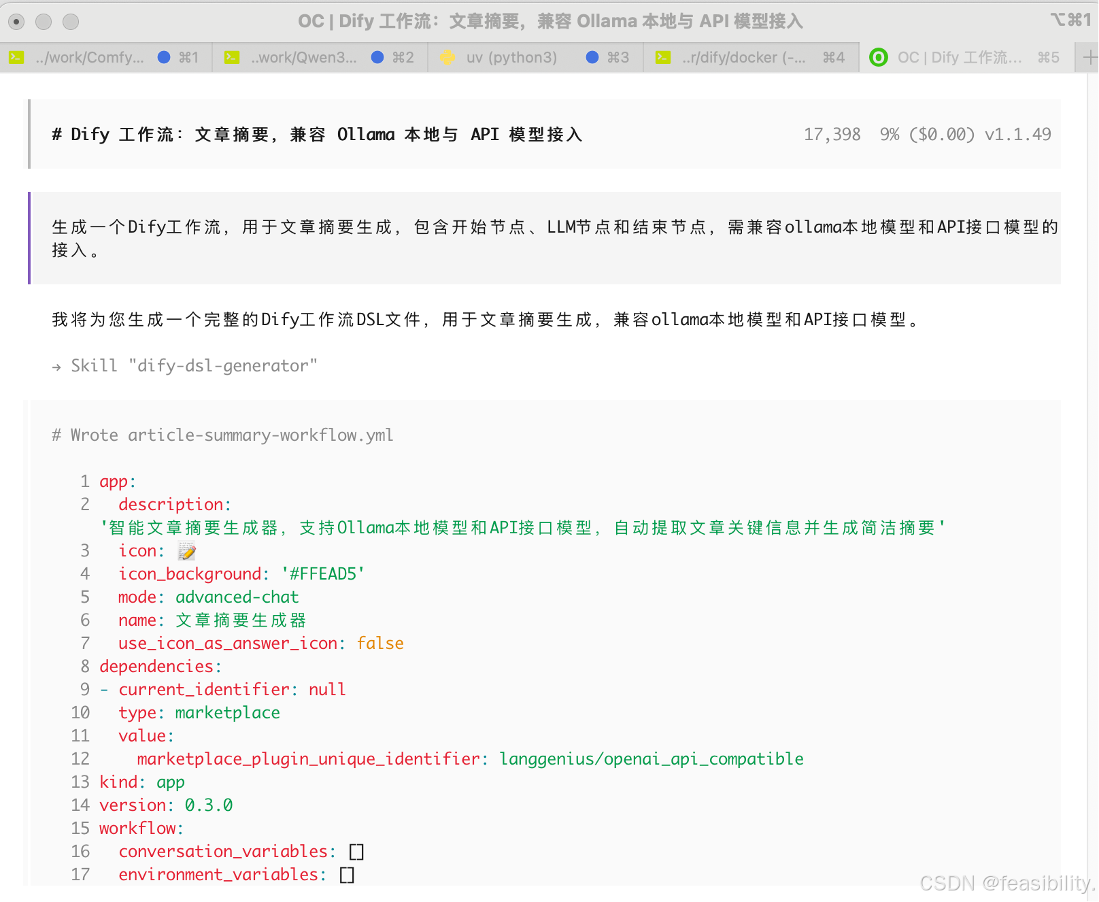The image size is (1099, 902).
Task: Switch to the ../work/Comfy... terminal tab
Action: pos(106,58)
